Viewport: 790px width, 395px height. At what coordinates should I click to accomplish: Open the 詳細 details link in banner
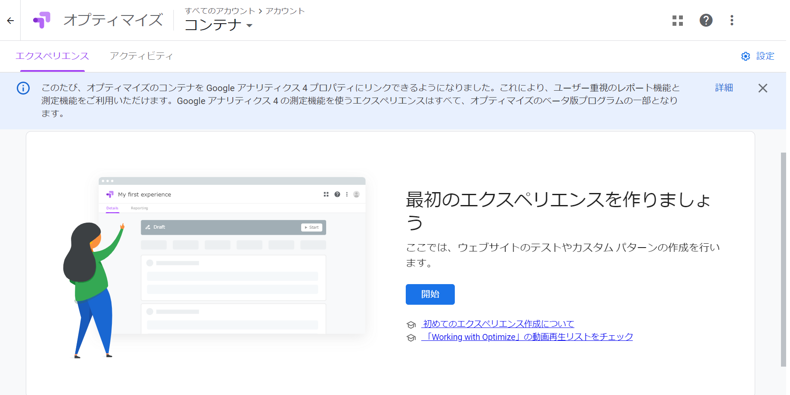pos(724,88)
